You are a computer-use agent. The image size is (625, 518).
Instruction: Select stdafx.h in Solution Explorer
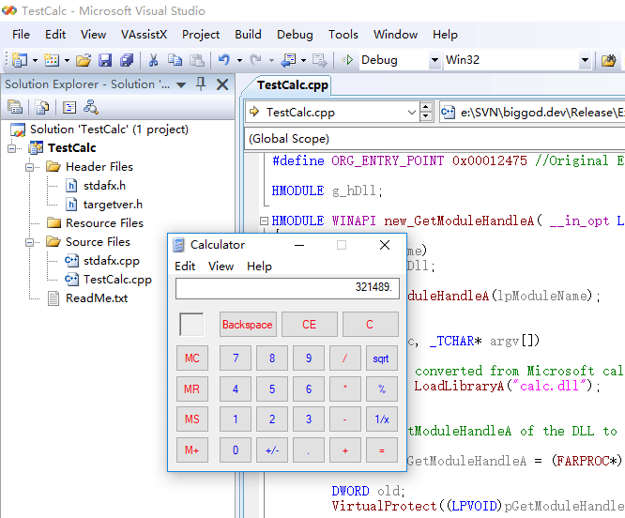104,186
